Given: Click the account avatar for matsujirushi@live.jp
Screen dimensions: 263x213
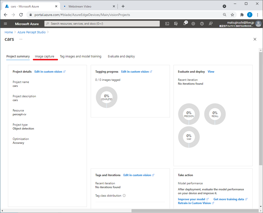Looking at the screenshot, I should [259, 24].
